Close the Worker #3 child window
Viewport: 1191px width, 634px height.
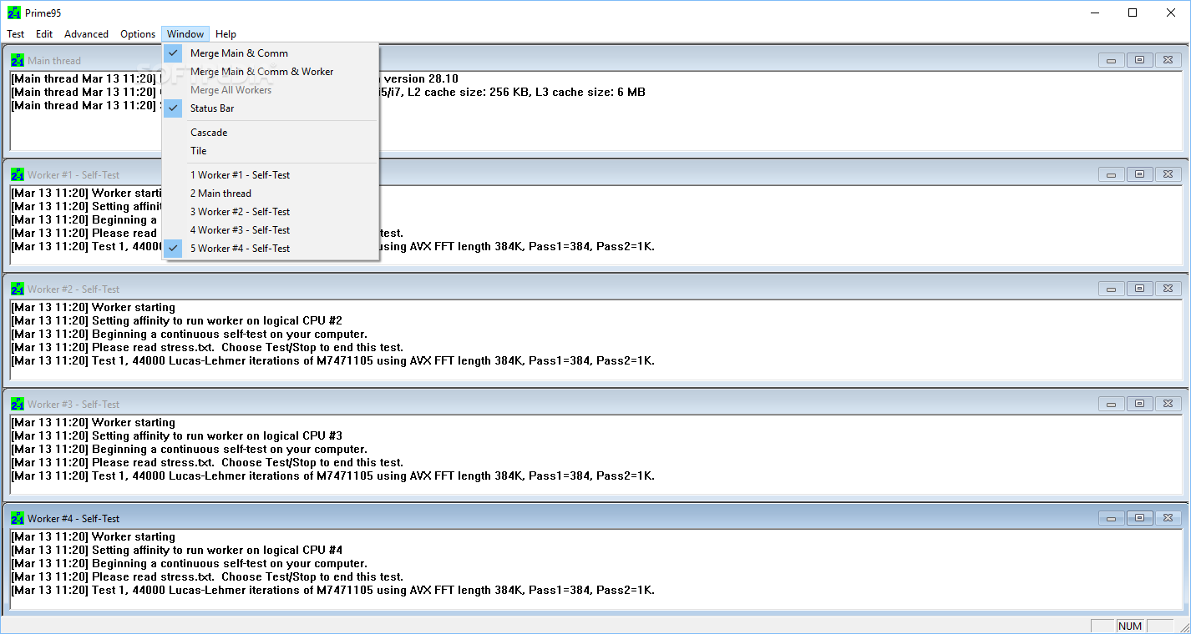pos(1168,404)
